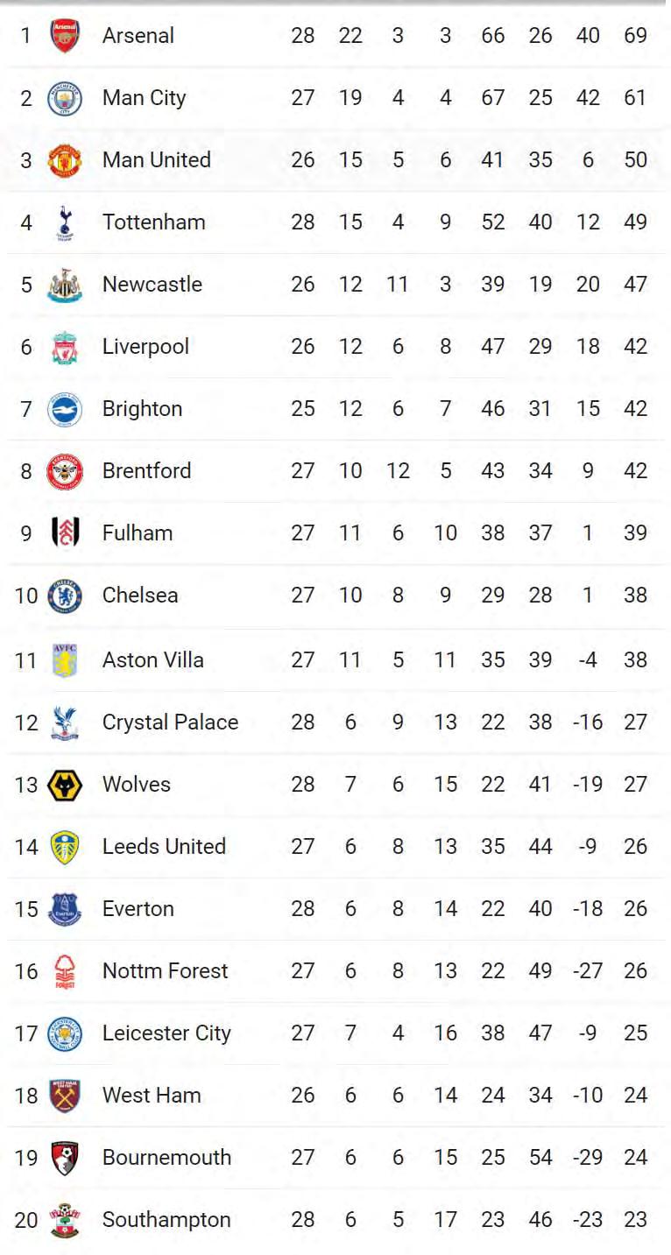Click the Aston Villa team name
Viewport: 671px width, 1255px height.
[x=153, y=660]
